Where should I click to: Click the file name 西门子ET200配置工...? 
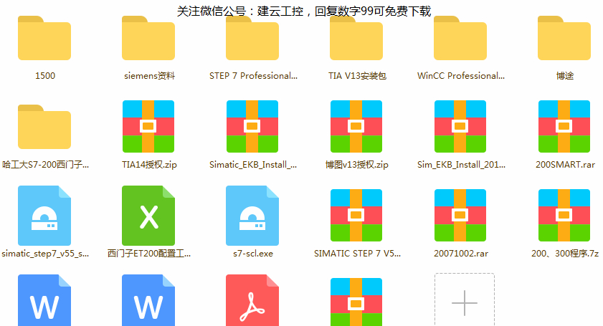pyautogui.click(x=149, y=254)
